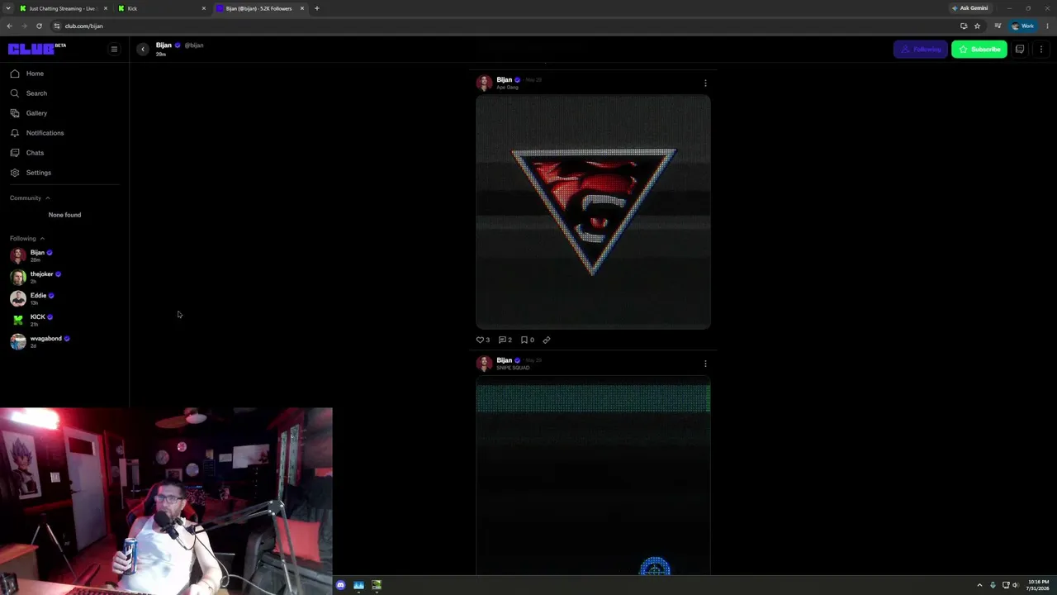The width and height of the screenshot is (1057, 595).
Task: Open a new browser tab
Action: pos(316,8)
